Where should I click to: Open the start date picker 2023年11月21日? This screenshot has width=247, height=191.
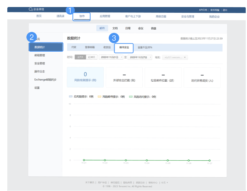point(111,57)
